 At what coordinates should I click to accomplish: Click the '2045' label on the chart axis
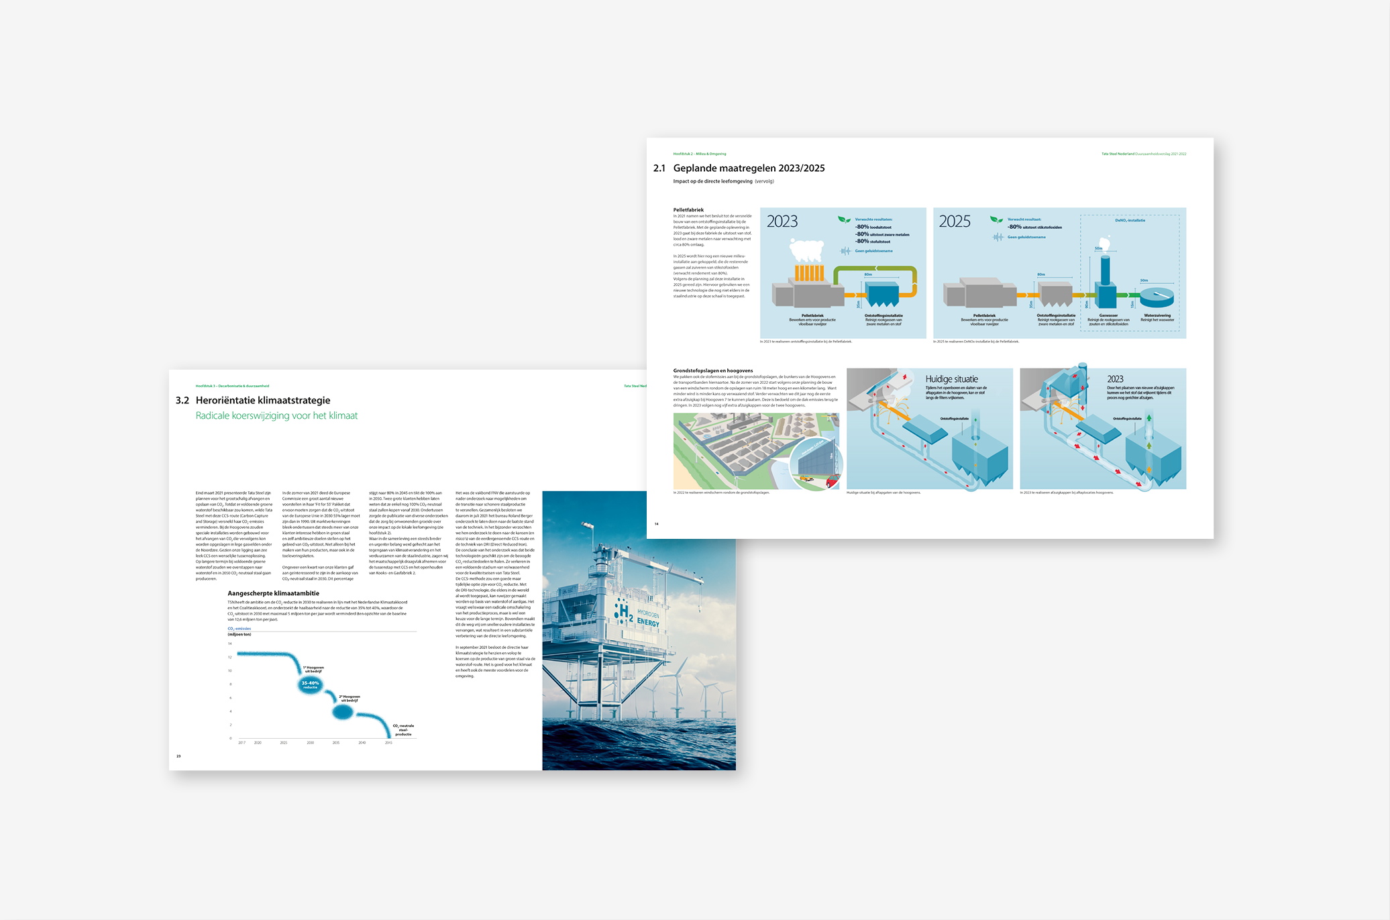pos(388,743)
